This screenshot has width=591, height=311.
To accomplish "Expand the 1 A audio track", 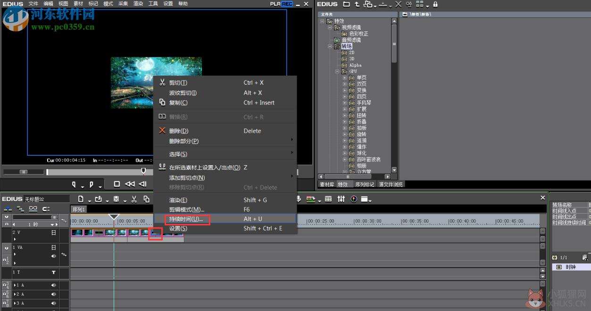I will click(x=15, y=285).
